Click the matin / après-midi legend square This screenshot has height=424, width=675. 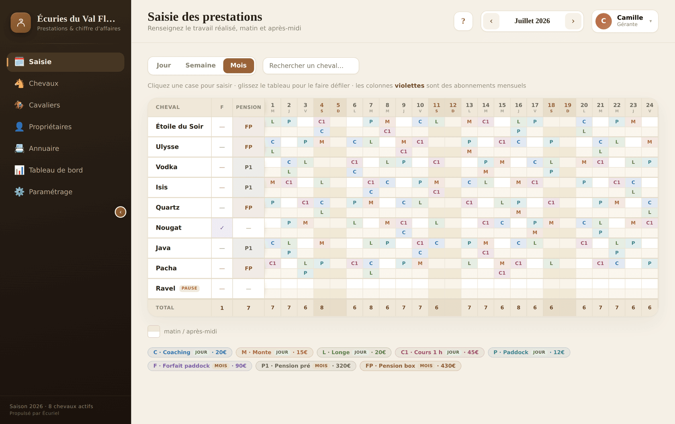[x=154, y=331]
